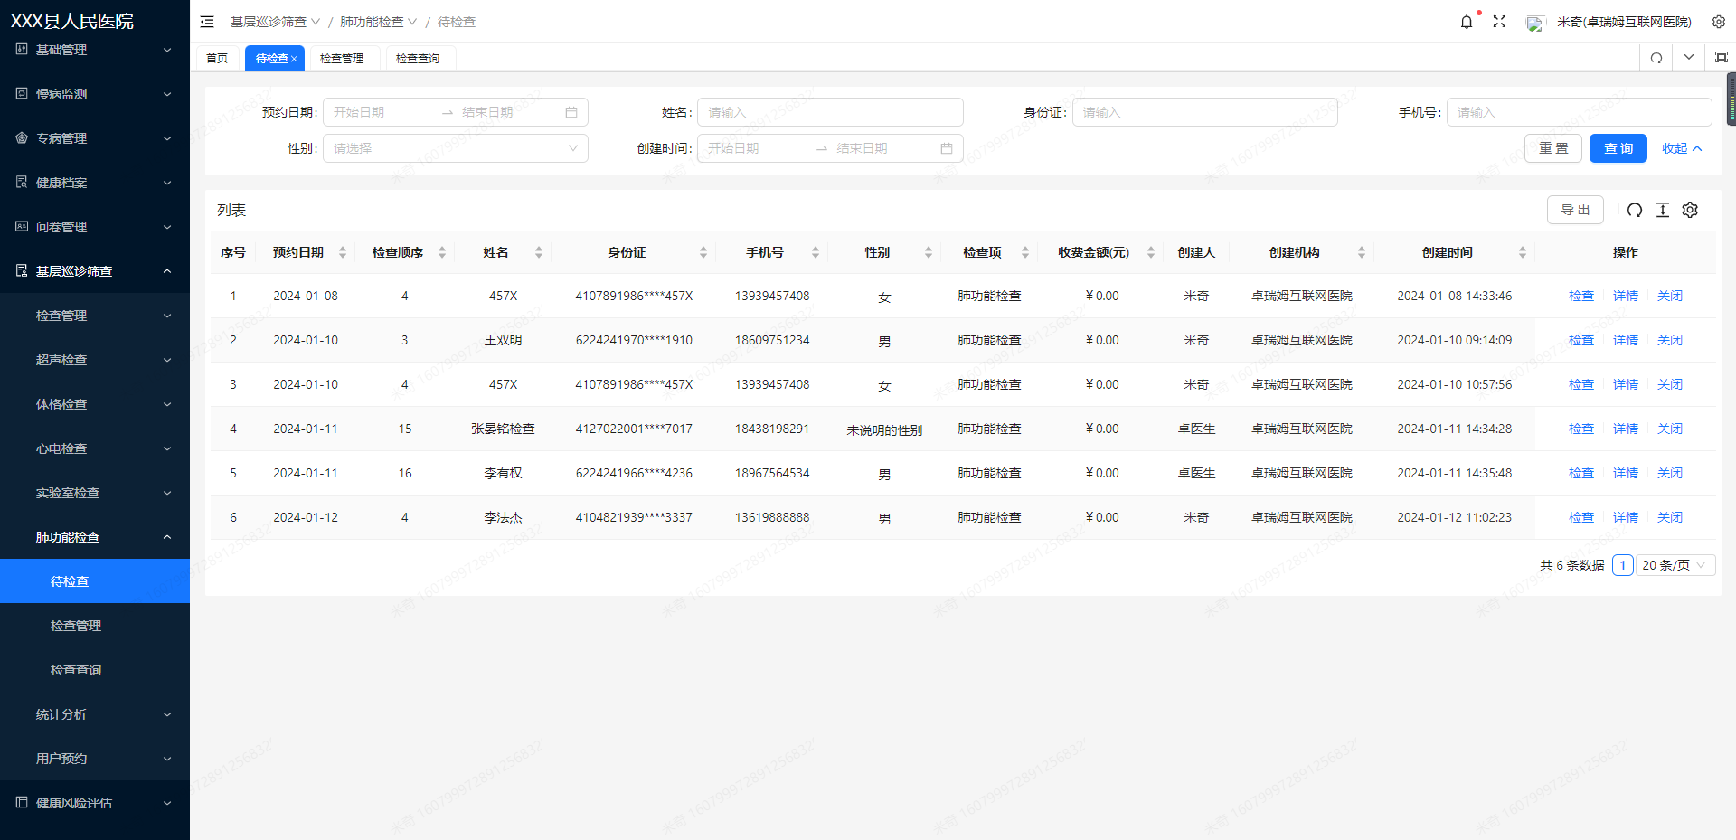This screenshot has height=840, width=1736.
Task: Expand the 肺功能检查 breadcrumb dropdown
Action: click(412, 22)
